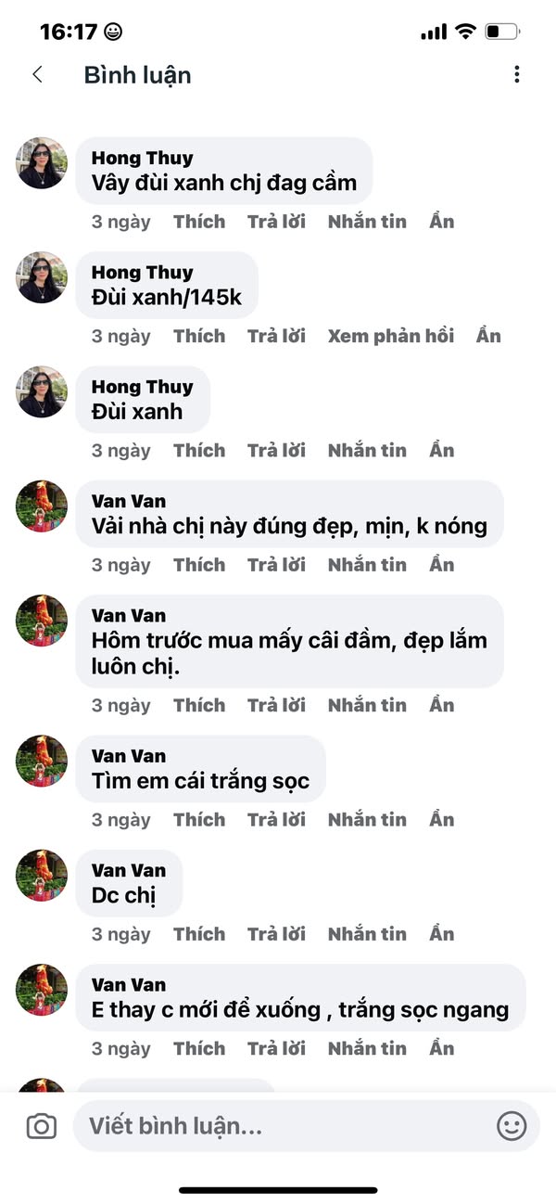Reply to 'Tìm em cái trắng sọc' comment
The image size is (556, 1204).
point(276,820)
